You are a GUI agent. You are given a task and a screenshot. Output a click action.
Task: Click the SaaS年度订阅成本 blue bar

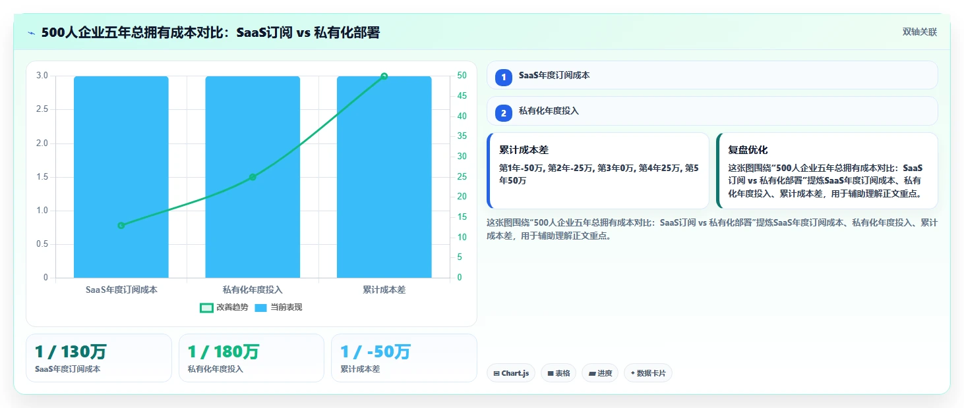tap(121, 176)
